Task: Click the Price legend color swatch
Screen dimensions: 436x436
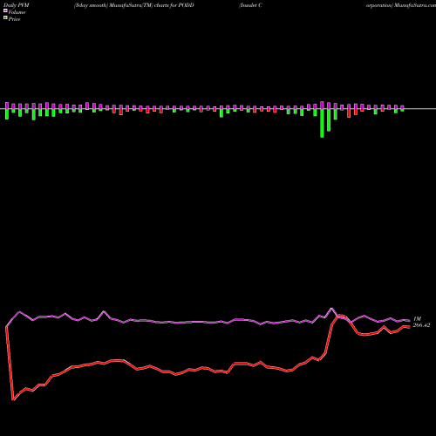Action: pos(5,18)
